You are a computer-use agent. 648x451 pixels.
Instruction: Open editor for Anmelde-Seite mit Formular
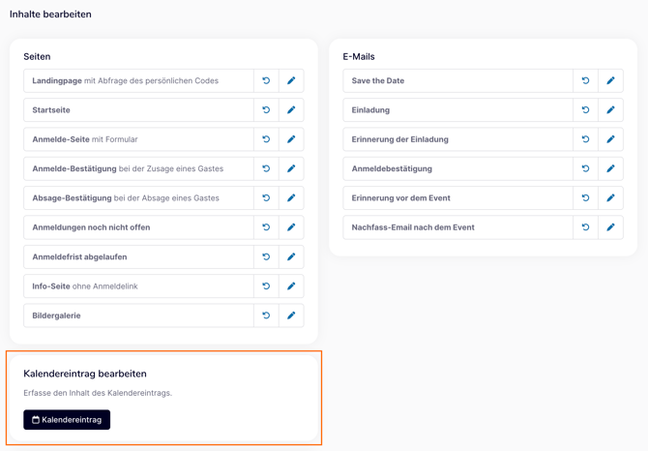(291, 139)
